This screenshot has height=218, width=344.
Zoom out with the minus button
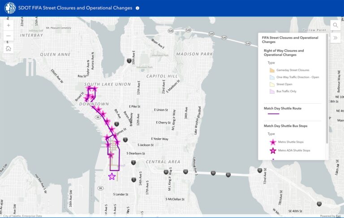click(x=9, y=35)
